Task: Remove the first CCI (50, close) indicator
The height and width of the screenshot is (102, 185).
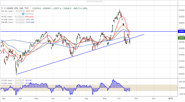Action: click(23, 80)
